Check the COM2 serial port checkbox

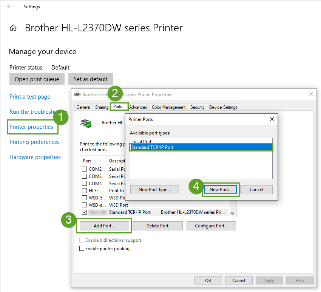coord(85,169)
